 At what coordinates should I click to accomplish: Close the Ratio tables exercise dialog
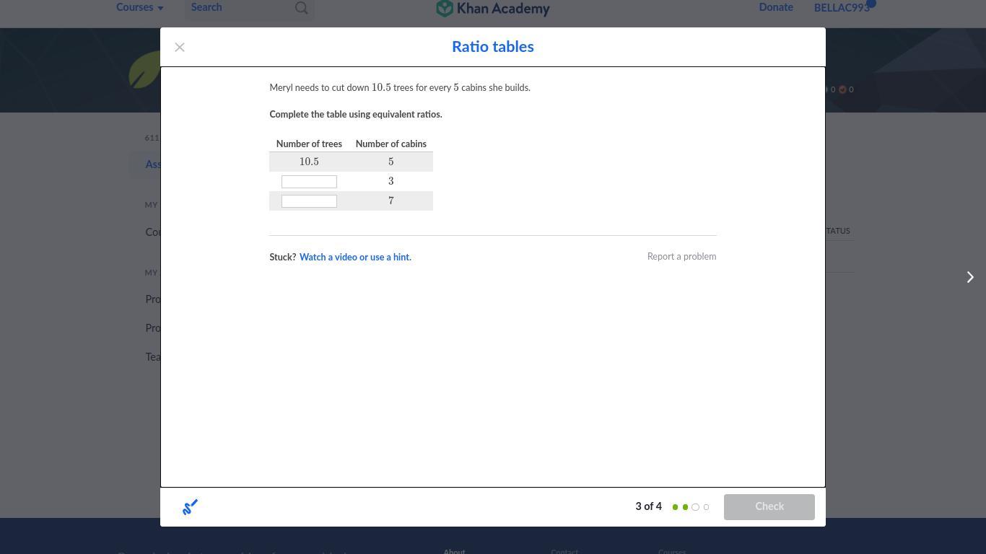180,48
